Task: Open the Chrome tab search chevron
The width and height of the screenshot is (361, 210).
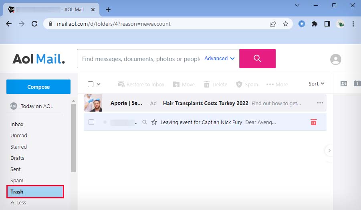Action: (297, 5)
